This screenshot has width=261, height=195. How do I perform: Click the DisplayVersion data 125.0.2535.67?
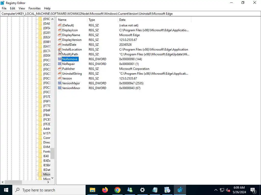click(128, 40)
